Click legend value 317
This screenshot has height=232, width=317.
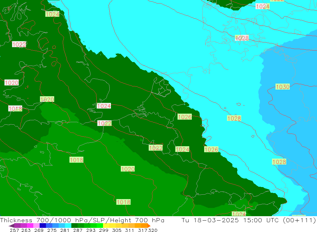[x=143, y=230]
